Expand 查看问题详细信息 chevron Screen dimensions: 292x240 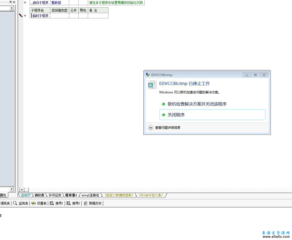(x=150, y=128)
